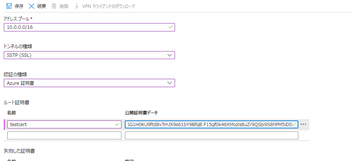Click the chevron of the Azure 証明書 dropdown
Image resolution: width=353 pixels, height=161 pixels.
pos(170,83)
